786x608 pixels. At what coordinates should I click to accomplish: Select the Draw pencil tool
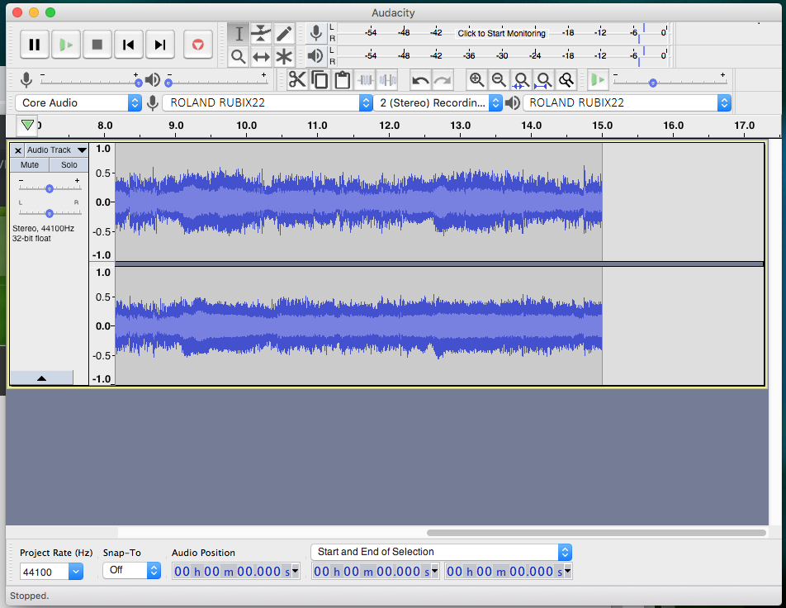click(284, 33)
